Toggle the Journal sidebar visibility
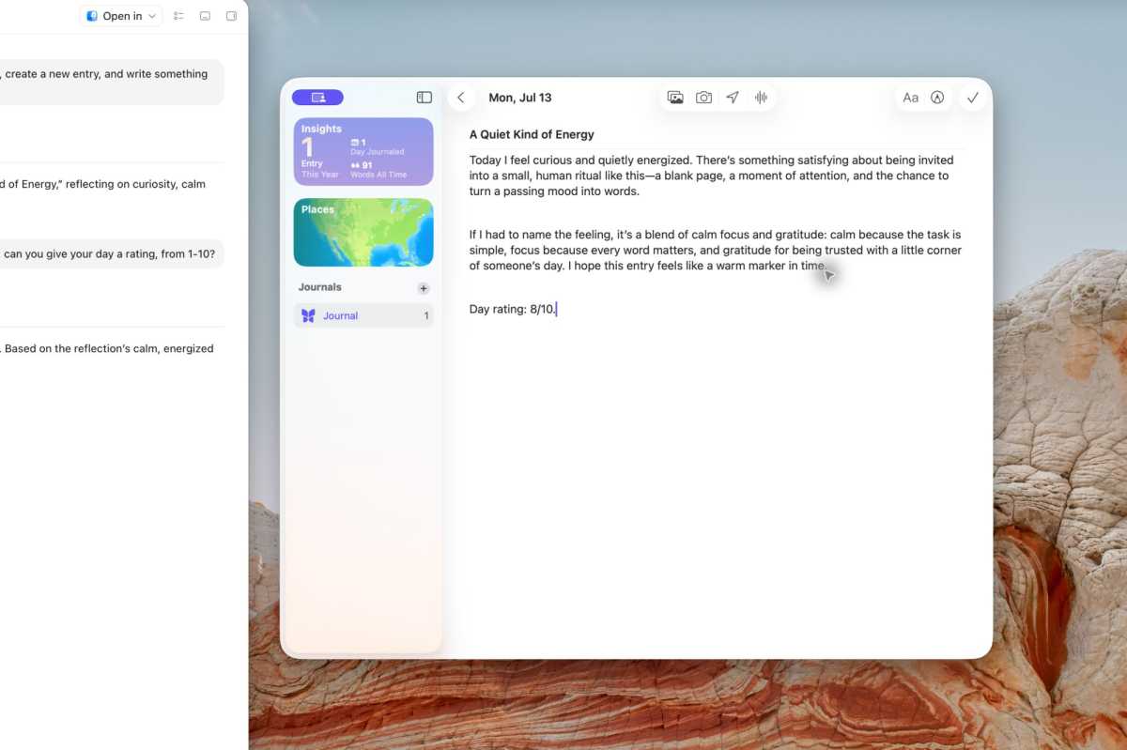1127x750 pixels. pos(425,98)
